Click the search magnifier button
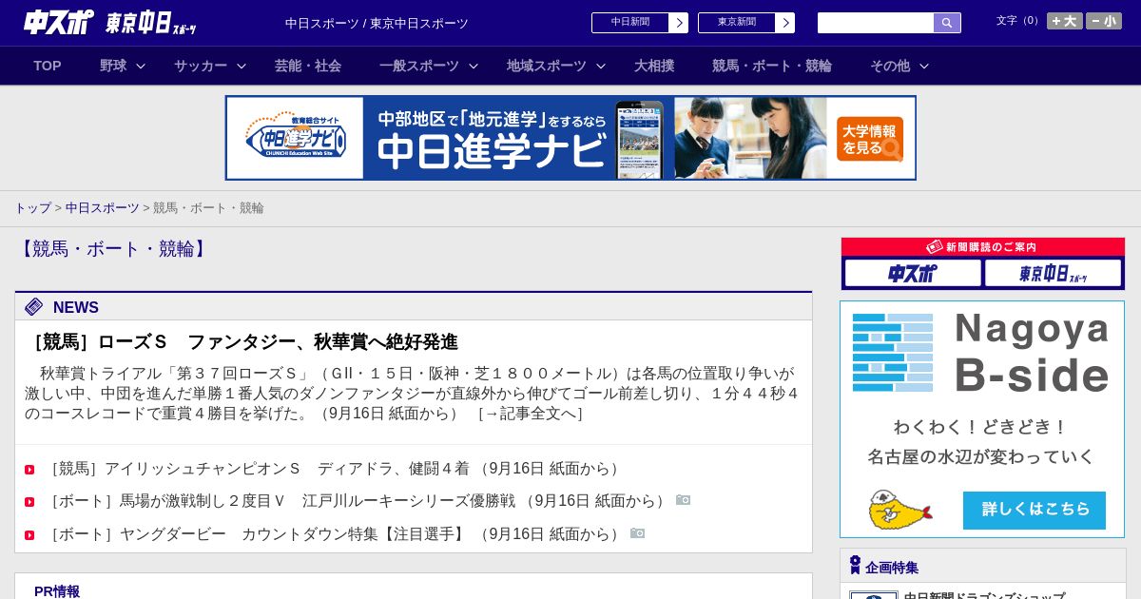This screenshot has height=599, width=1141. 947,23
